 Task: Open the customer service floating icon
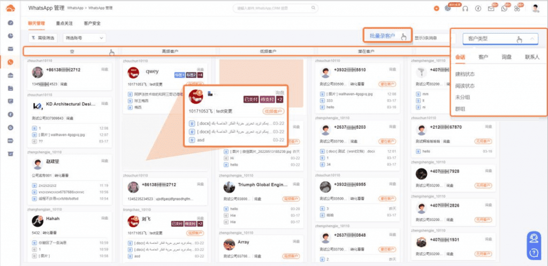tap(533, 238)
